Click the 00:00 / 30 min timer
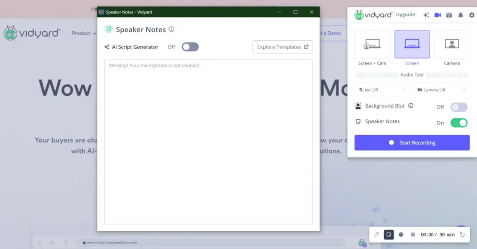This screenshot has height=249, width=477. pos(438,234)
